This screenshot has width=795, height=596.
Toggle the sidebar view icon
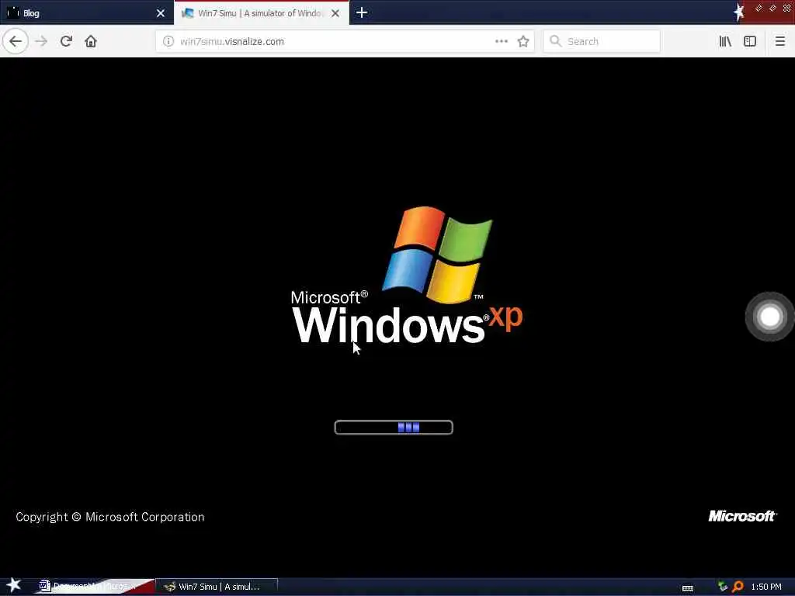pyautogui.click(x=750, y=41)
